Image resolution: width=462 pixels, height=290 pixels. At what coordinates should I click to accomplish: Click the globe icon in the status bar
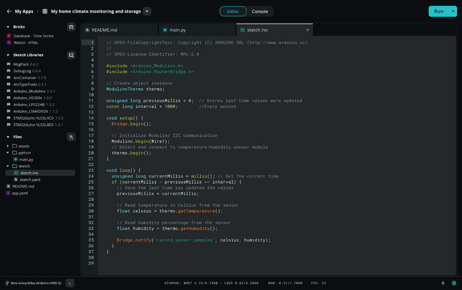pos(453,283)
